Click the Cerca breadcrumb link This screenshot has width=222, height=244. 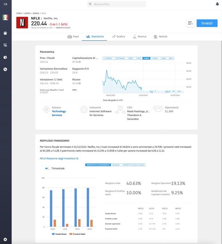point(19,13)
